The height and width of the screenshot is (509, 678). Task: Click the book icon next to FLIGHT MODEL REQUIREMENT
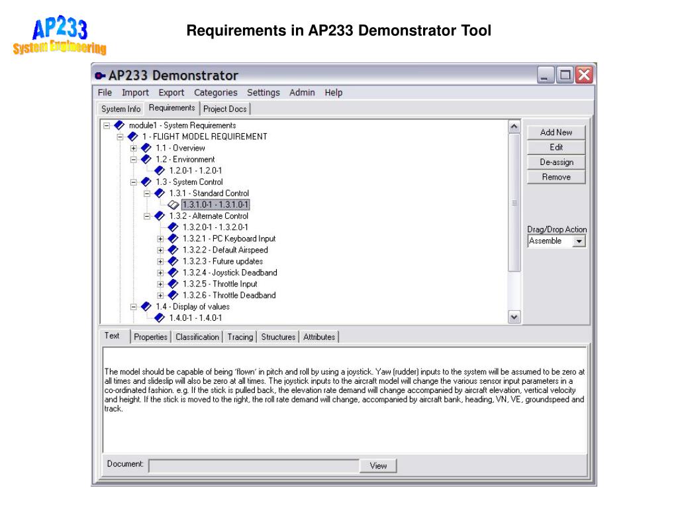click(132, 137)
